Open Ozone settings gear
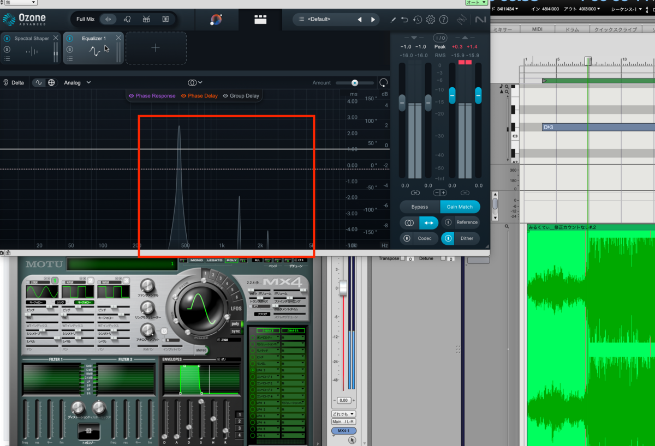The image size is (655, 446). pos(431,20)
